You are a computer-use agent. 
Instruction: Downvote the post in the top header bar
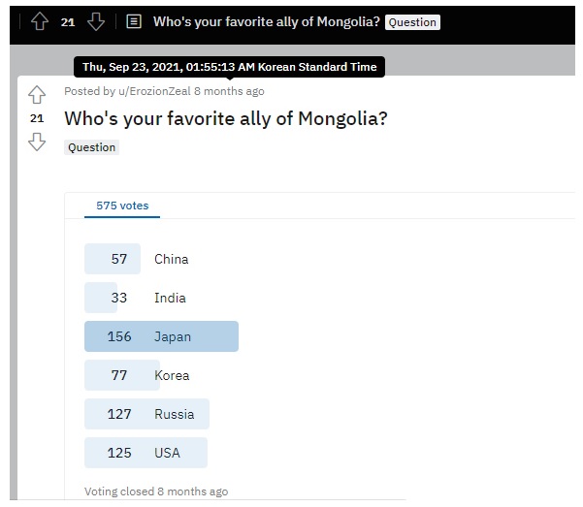click(x=95, y=20)
